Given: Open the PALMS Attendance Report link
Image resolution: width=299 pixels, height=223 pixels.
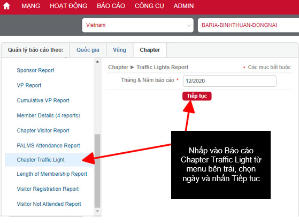Looking at the screenshot, I should click(48, 146).
